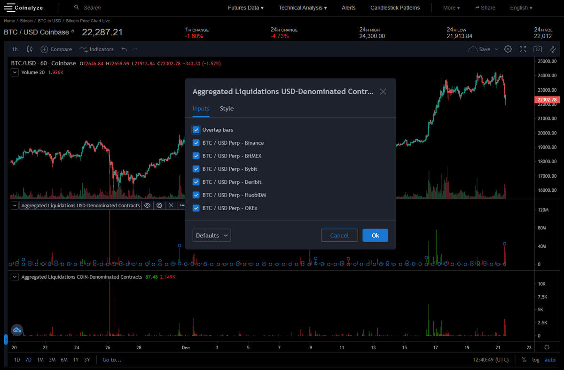Image resolution: width=564 pixels, height=370 pixels.
Task: Cancel the indicator settings dialog
Action: pos(339,236)
